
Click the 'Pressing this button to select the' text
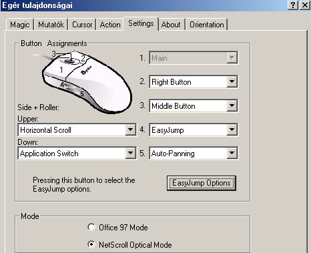point(84,180)
